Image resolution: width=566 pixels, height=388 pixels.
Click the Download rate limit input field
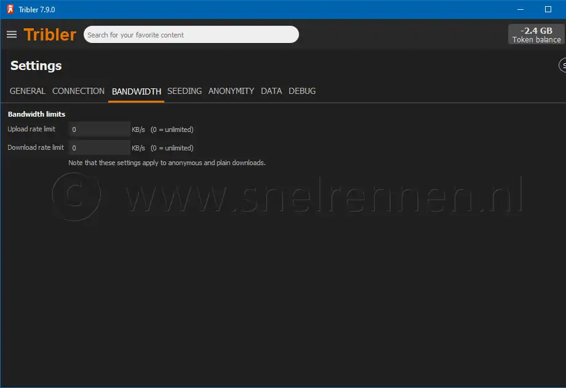tap(99, 148)
